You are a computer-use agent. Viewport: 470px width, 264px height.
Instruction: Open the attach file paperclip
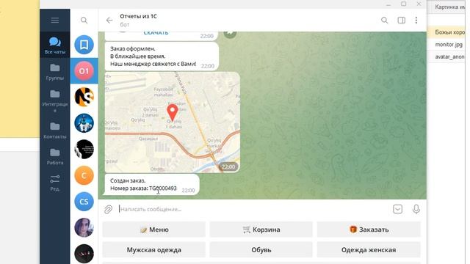click(108, 209)
